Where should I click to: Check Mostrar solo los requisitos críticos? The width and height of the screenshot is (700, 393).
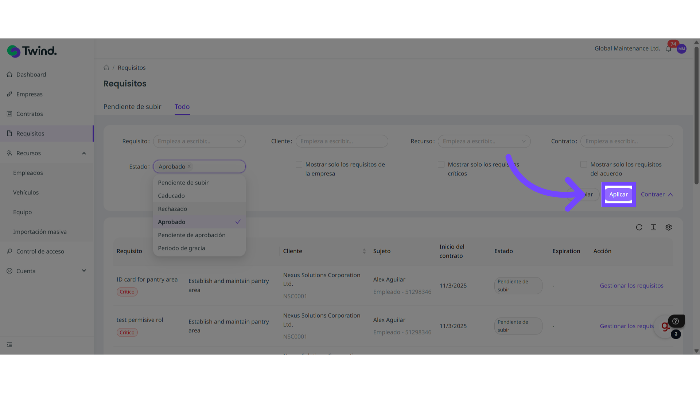coord(441,164)
